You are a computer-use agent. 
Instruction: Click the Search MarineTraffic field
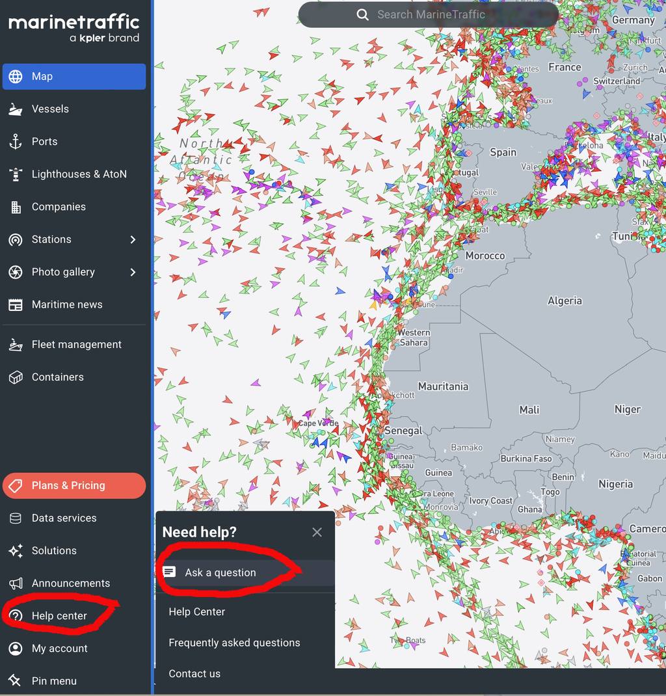pyautogui.click(x=431, y=14)
